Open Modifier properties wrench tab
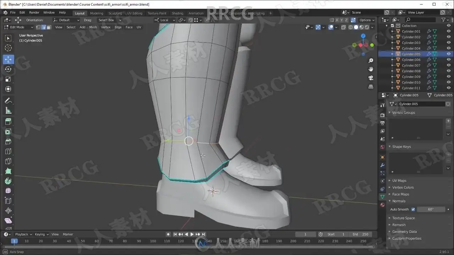Viewport: 454px width, 255px height. point(382,165)
